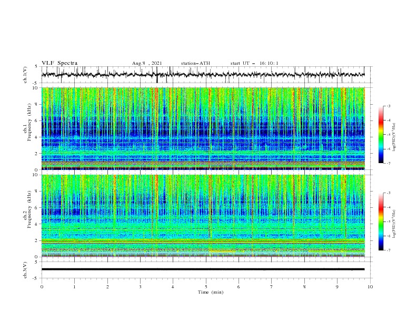Click time axis tick label "4"
The image size is (417, 322).
click(x=173, y=287)
